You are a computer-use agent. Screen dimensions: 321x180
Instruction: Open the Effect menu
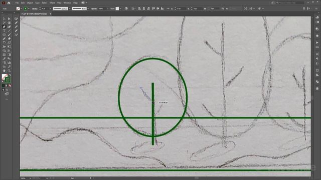tap(52, 3)
